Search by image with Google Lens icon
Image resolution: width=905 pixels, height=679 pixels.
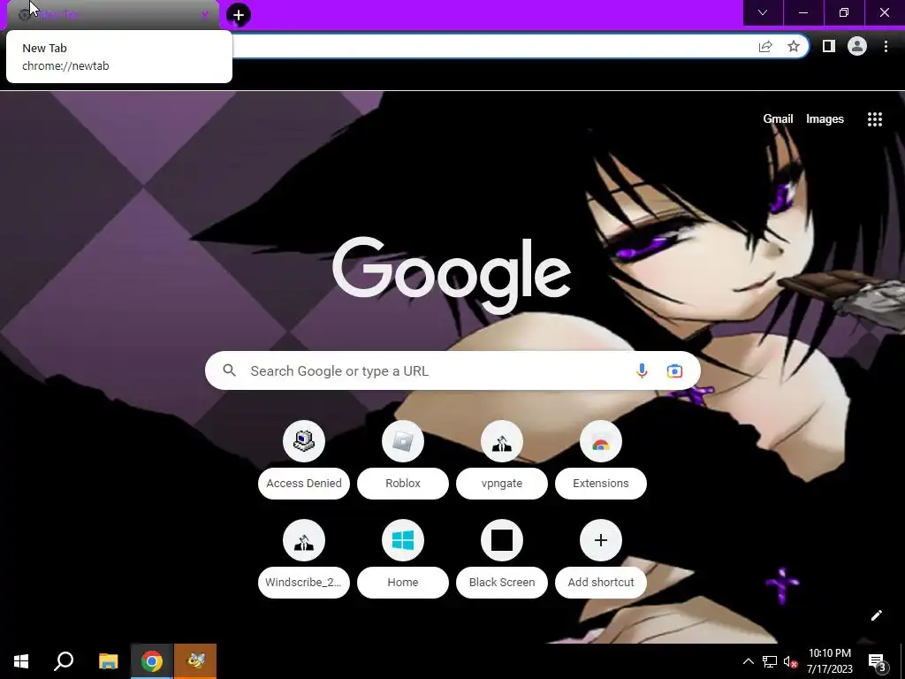tap(674, 370)
